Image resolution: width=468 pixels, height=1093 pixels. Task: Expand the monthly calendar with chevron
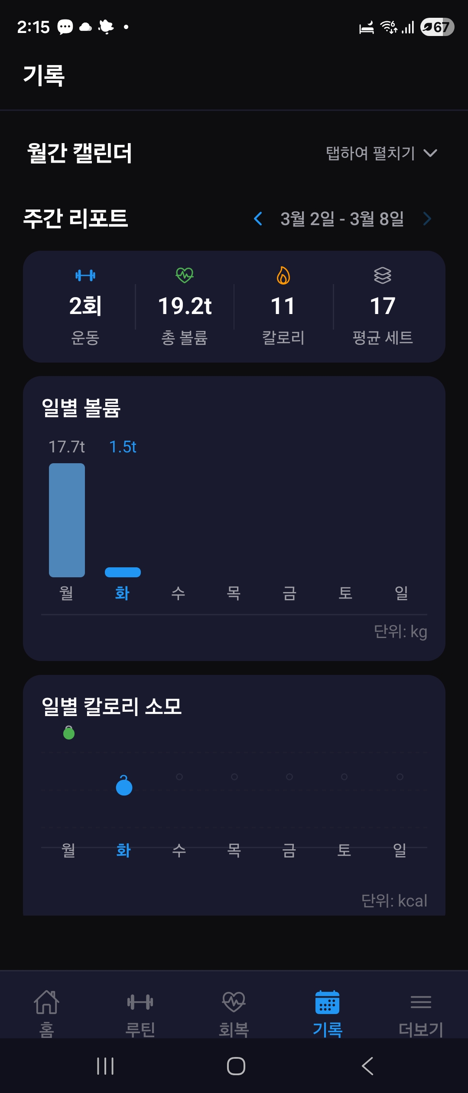(430, 153)
